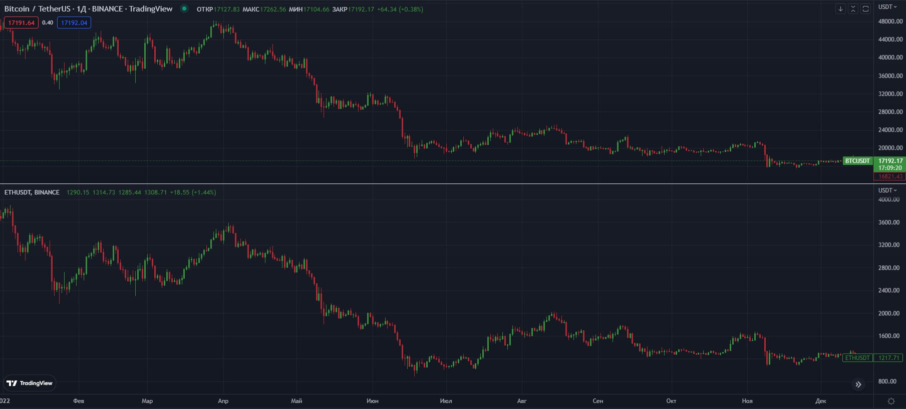The image size is (906, 409).
Task: Click the Окт label on time axis
Action: (671, 401)
